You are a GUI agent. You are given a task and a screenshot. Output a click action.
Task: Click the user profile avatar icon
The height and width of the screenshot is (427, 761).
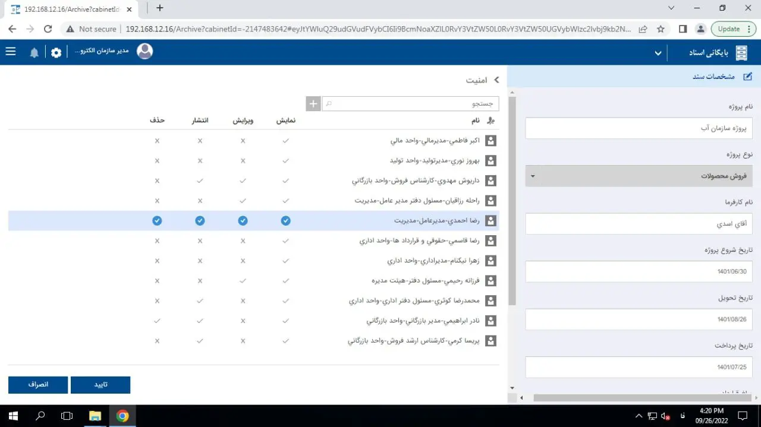click(x=144, y=52)
